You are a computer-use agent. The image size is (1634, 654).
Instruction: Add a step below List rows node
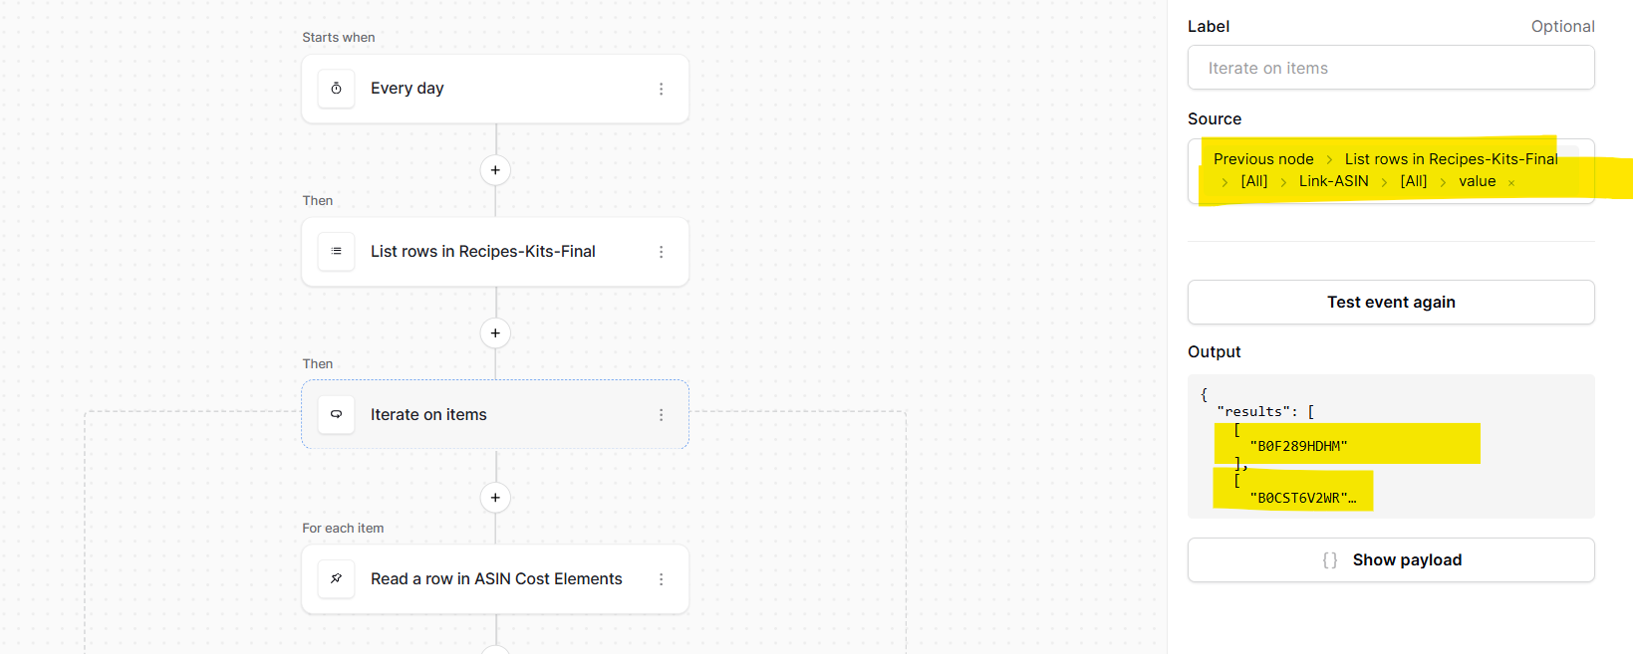point(495,333)
